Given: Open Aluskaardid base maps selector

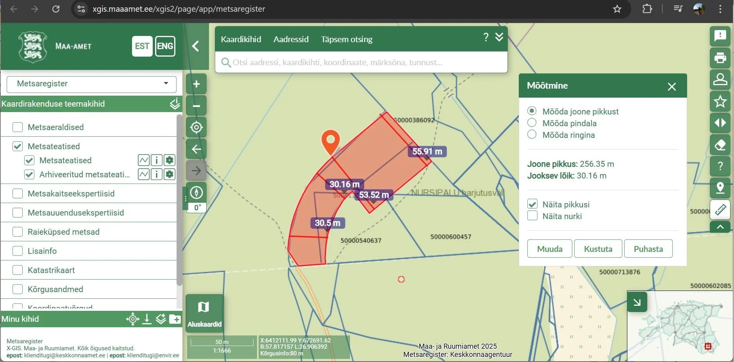Looking at the screenshot, I should (x=204, y=313).
